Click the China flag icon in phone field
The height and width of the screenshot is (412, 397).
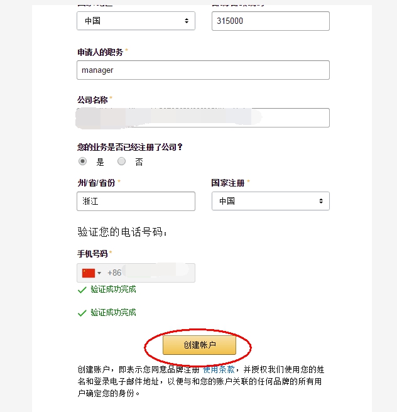coord(88,273)
